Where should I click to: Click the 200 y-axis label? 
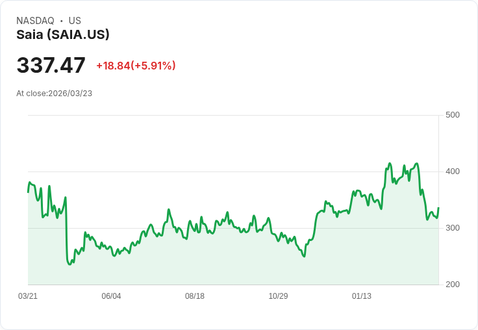[x=452, y=285]
